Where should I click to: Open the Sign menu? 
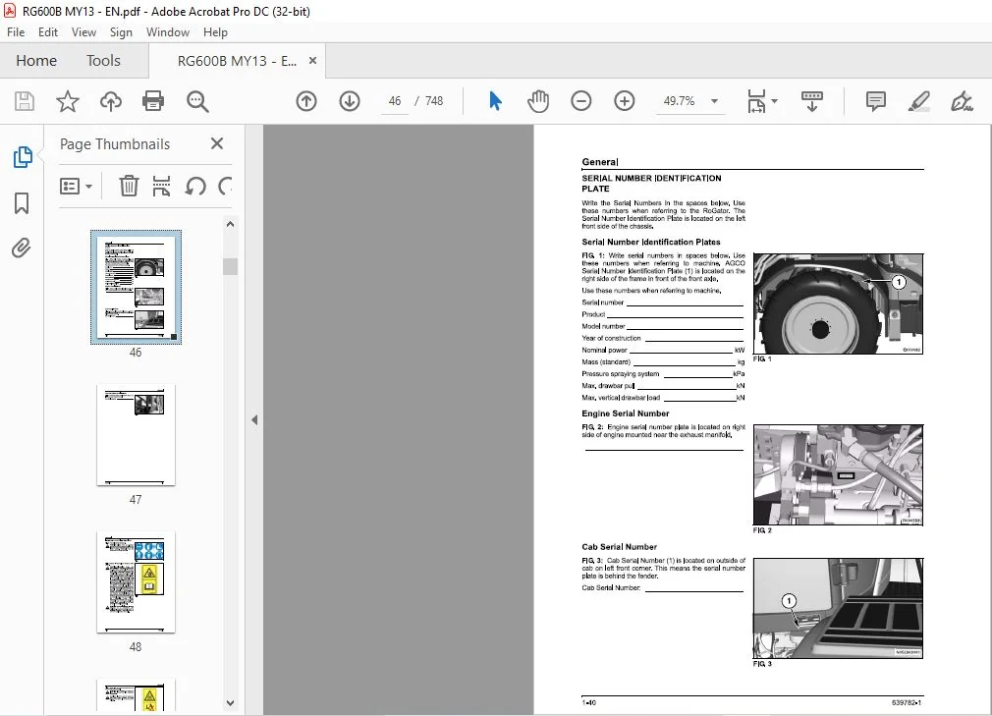click(x=121, y=32)
